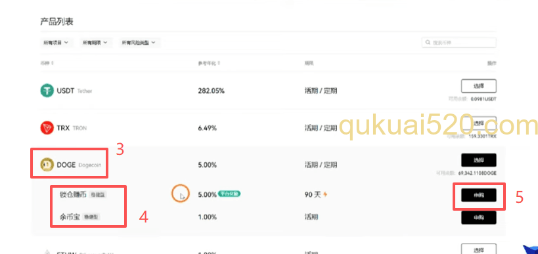Click the 5.00% rate in DOGE row
Screen dimensions: 538x254
pos(207,165)
